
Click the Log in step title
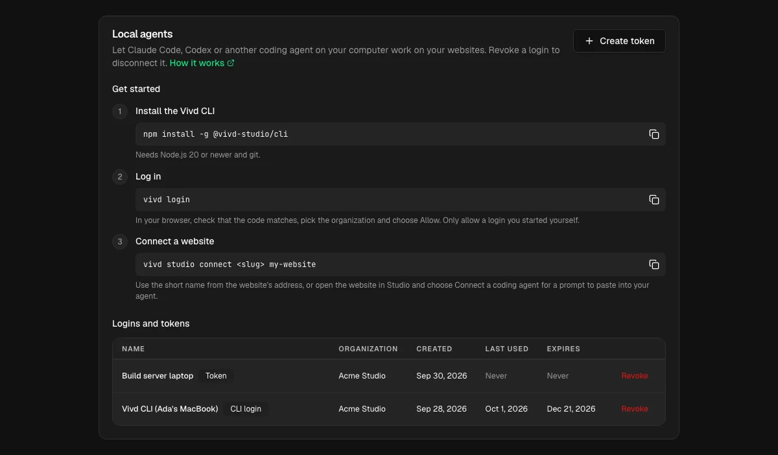[x=148, y=176]
